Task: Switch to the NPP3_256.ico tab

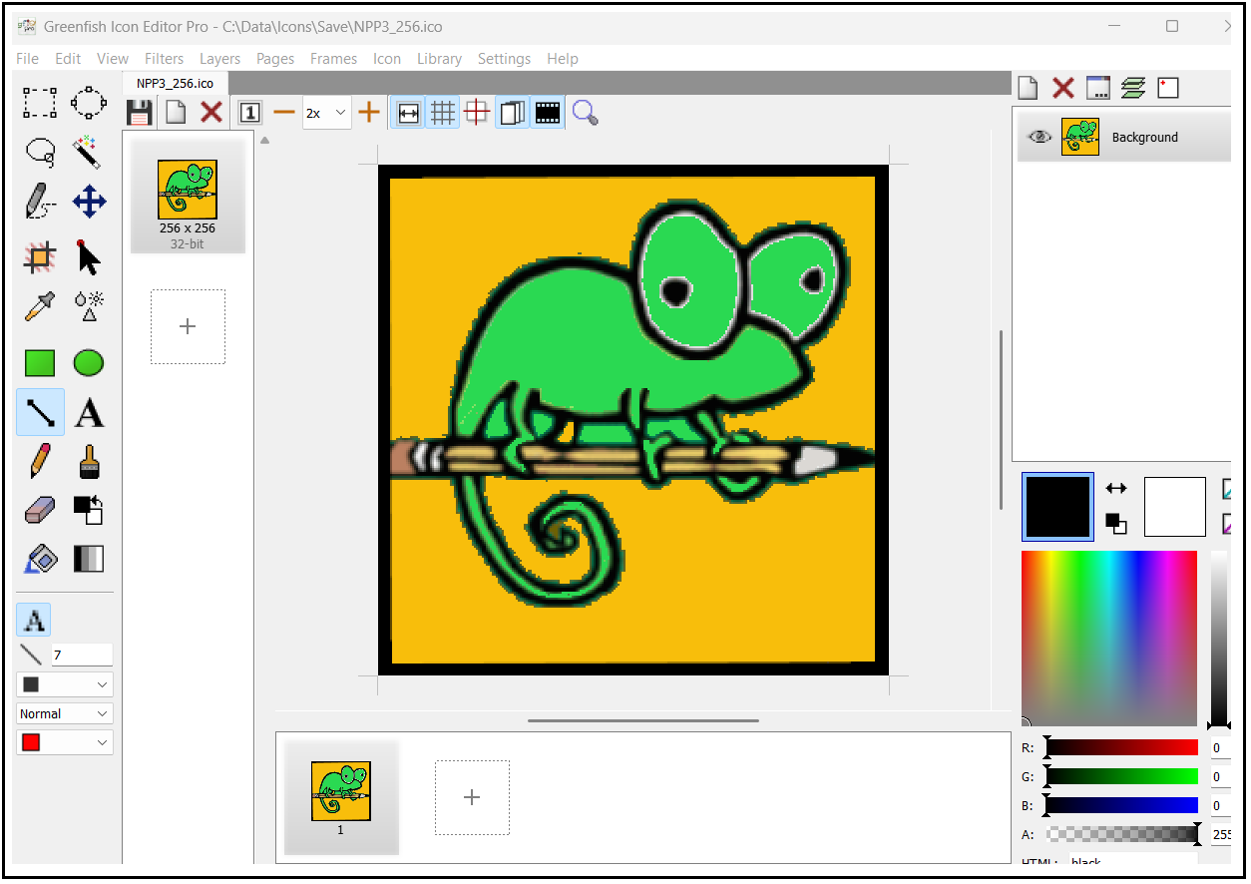Action: tap(175, 84)
